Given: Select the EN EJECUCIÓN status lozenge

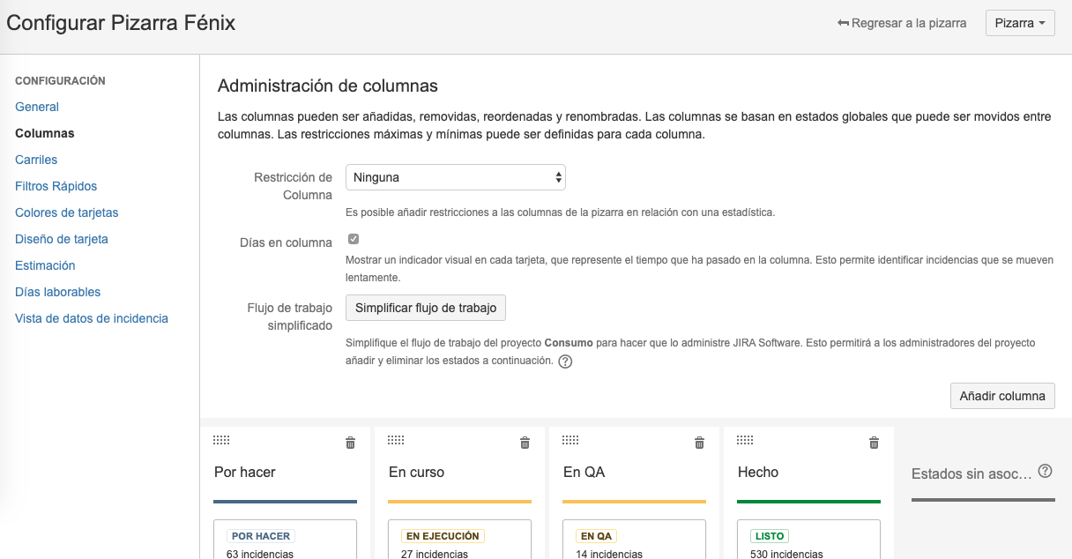Looking at the screenshot, I should point(443,536).
